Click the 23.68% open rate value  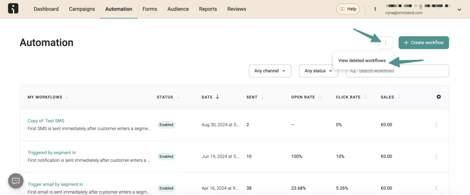coord(298,188)
